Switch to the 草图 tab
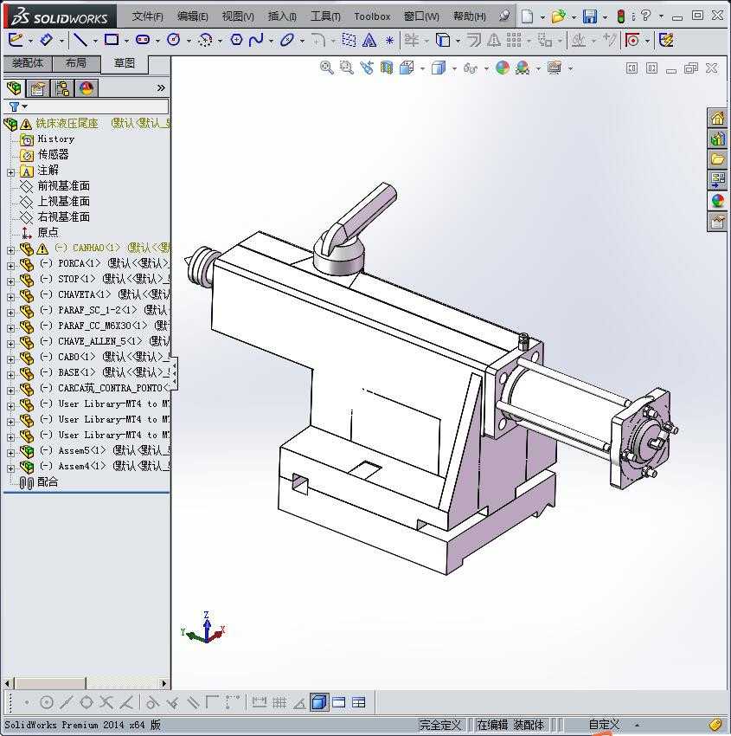731x736 pixels. (x=125, y=63)
